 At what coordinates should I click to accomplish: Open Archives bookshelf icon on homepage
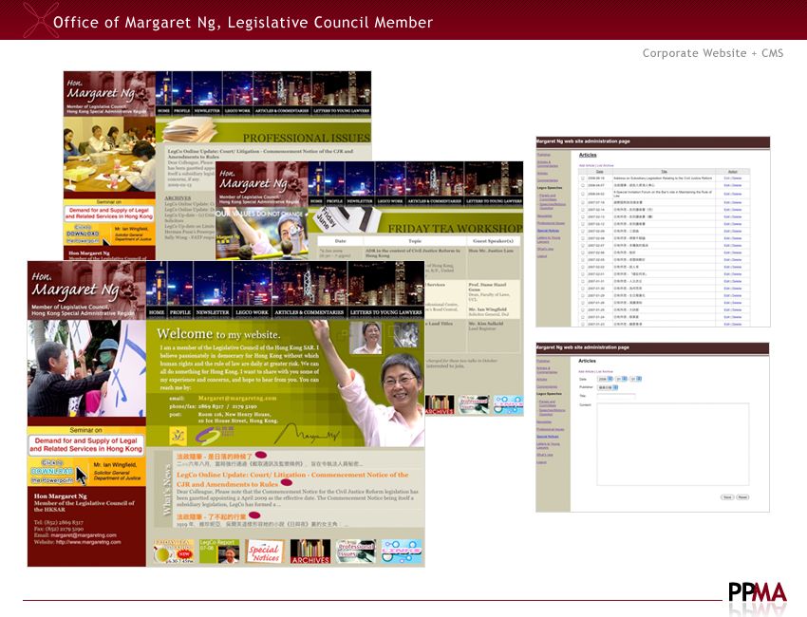(x=310, y=552)
